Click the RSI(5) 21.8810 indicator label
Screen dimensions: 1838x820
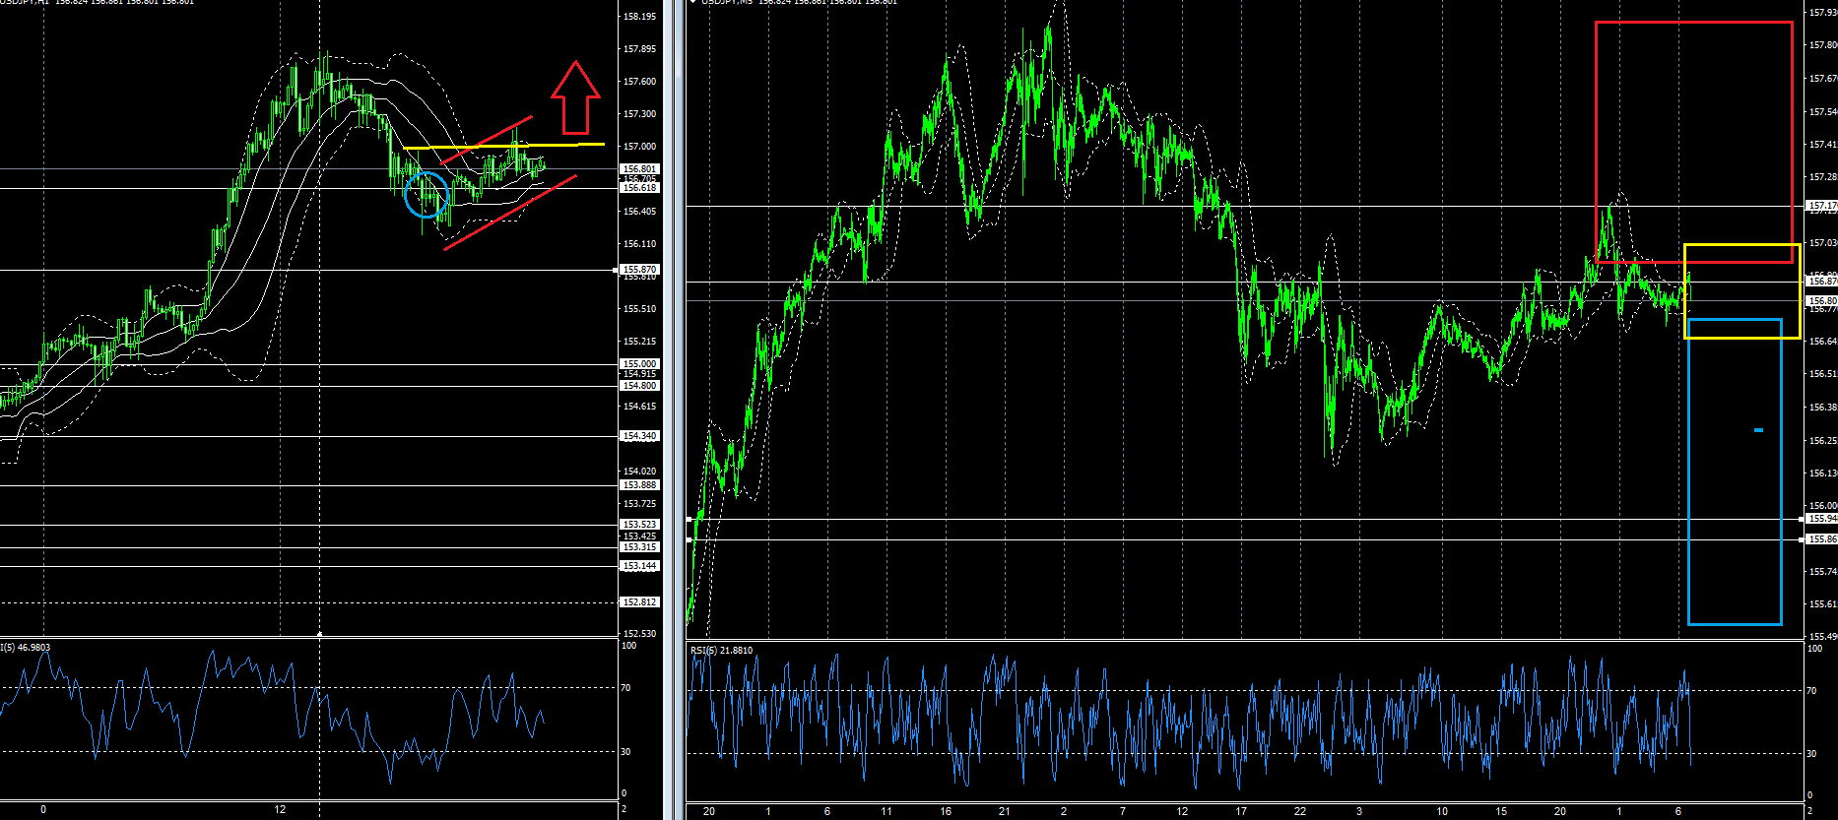[721, 651]
